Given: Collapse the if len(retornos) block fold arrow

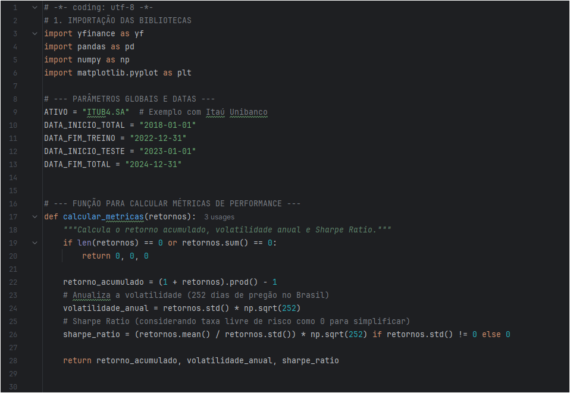Looking at the screenshot, I should click(35, 243).
